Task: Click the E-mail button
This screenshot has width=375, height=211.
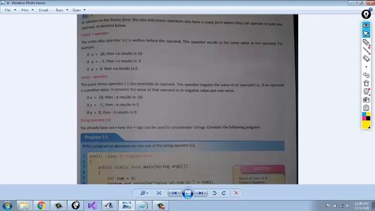Action: click(x=43, y=10)
